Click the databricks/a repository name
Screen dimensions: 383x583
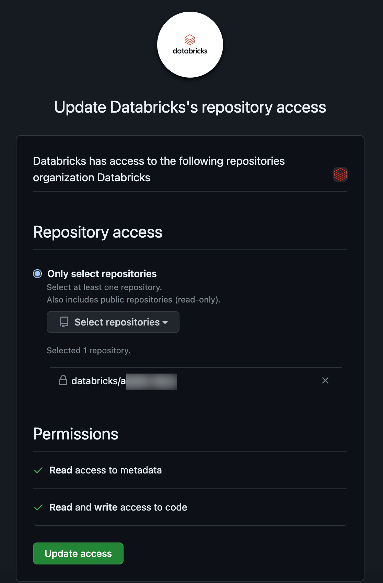98,381
